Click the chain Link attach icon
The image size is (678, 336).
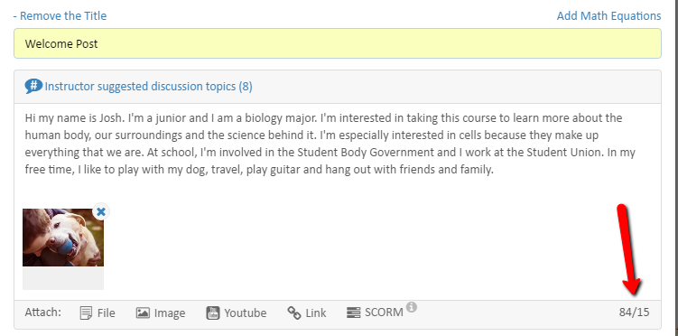pyautogui.click(x=294, y=313)
